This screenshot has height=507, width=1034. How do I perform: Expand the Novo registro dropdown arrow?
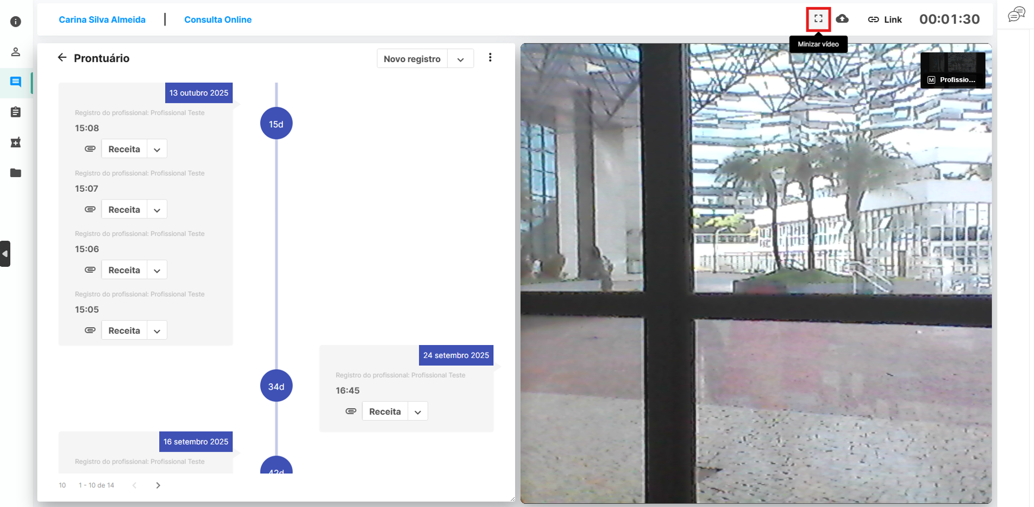pyautogui.click(x=460, y=59)
